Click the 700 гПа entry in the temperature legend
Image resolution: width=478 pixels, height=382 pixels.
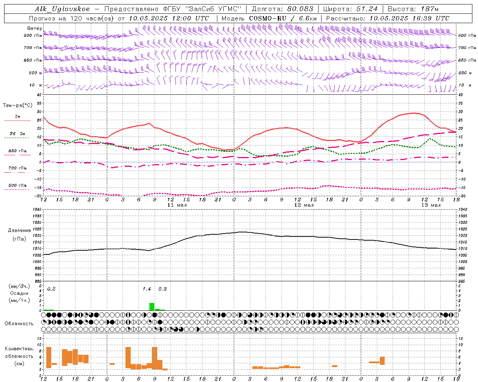coord(17,168)
